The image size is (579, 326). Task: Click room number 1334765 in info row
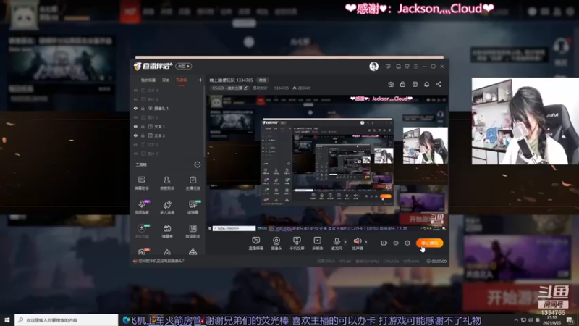pos(282,88)
